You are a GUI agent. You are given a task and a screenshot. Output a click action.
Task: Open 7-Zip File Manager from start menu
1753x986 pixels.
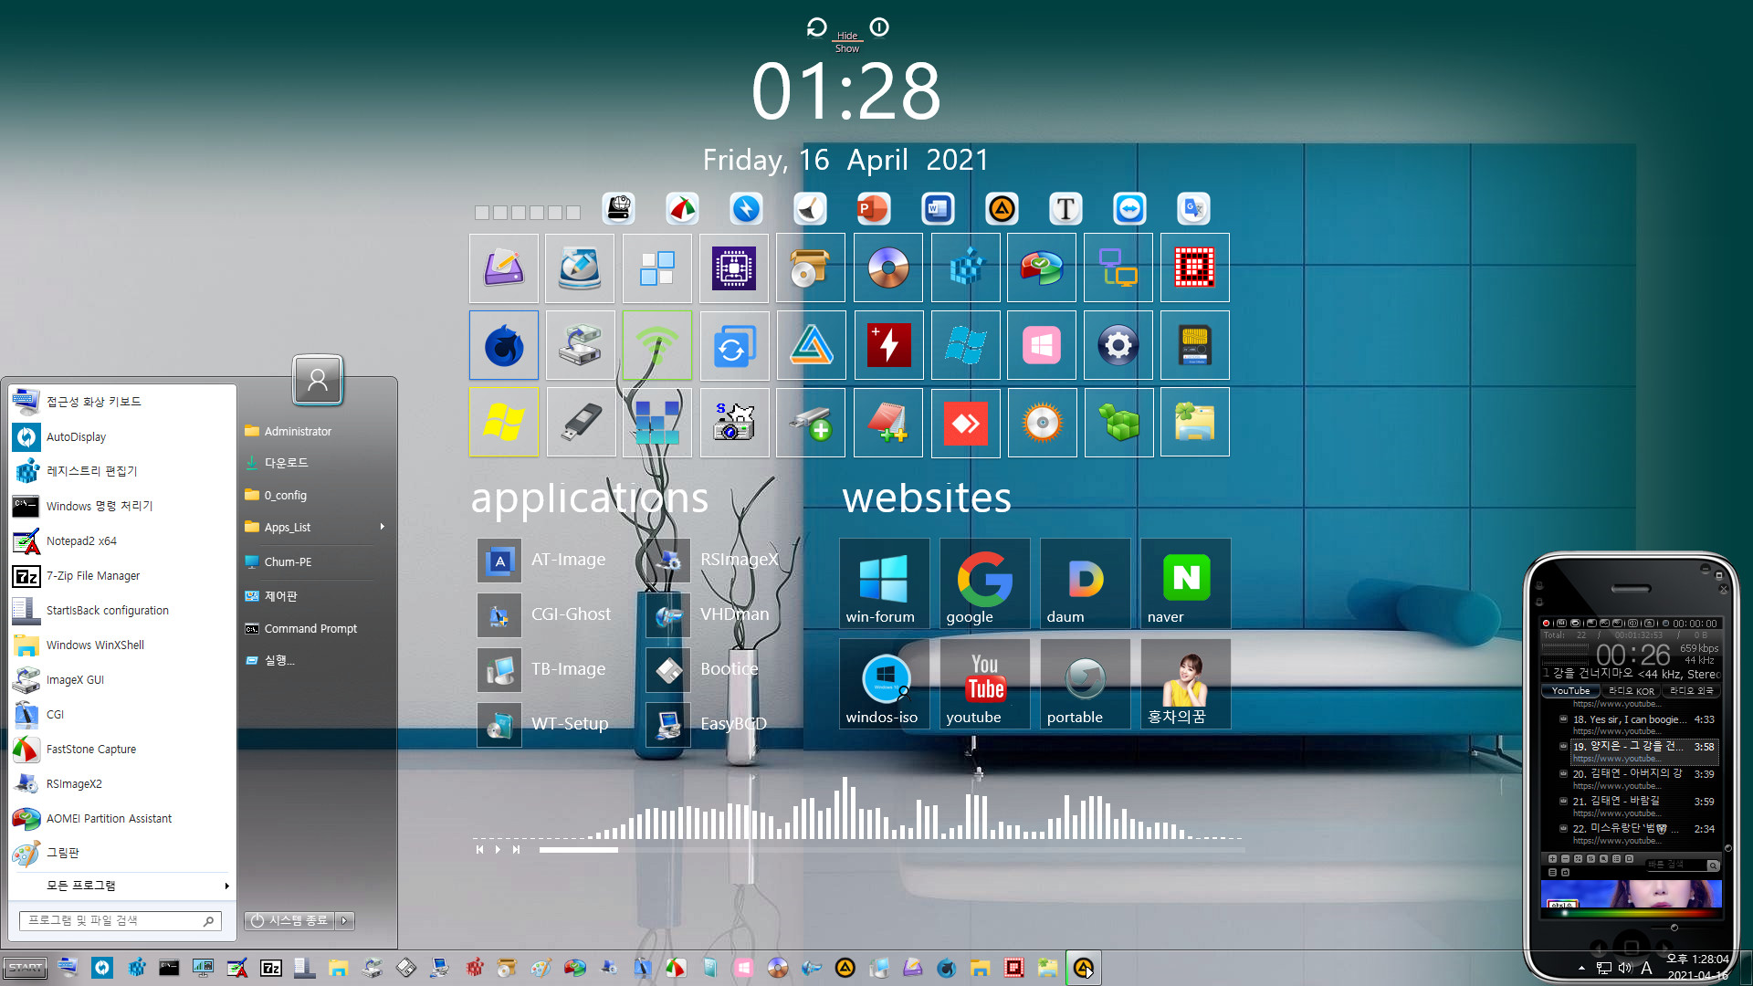122,576
